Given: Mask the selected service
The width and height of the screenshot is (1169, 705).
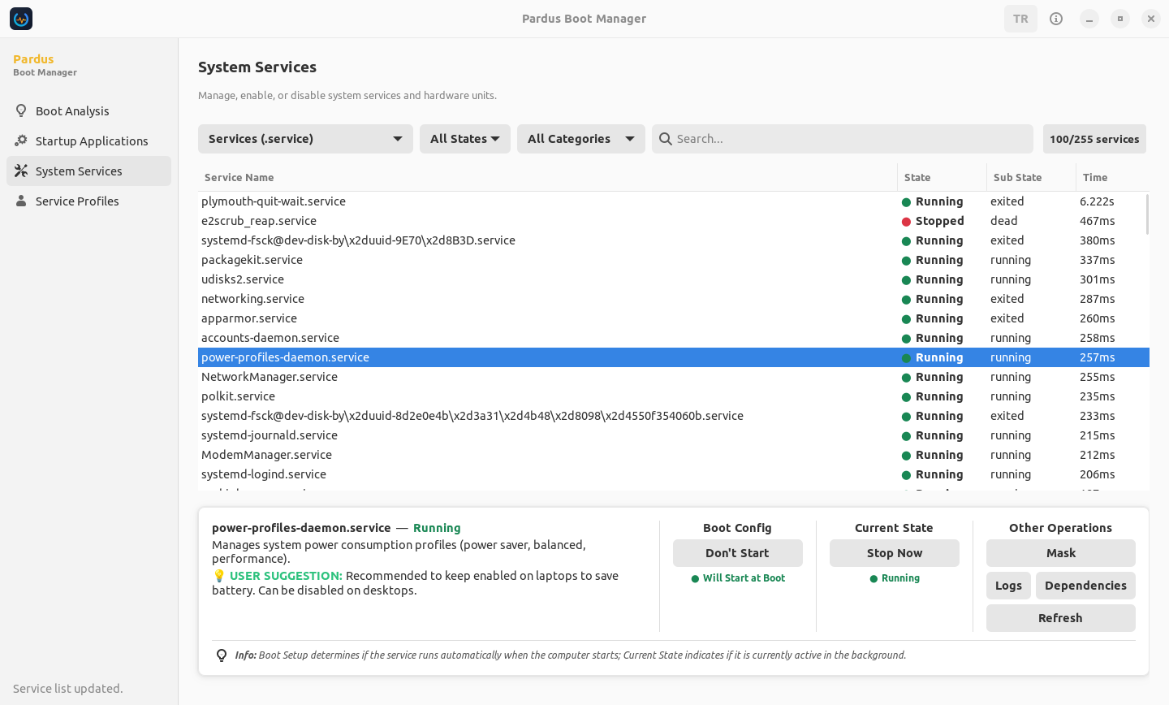Looking at the screenshot, I should tap(1061, 553).
